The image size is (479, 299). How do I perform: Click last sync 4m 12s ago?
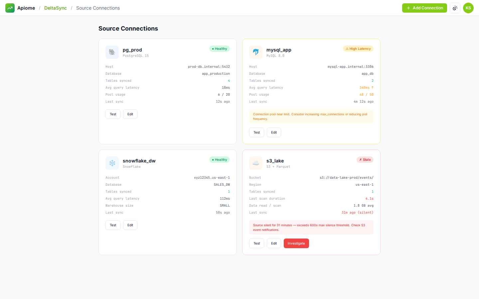364,102
